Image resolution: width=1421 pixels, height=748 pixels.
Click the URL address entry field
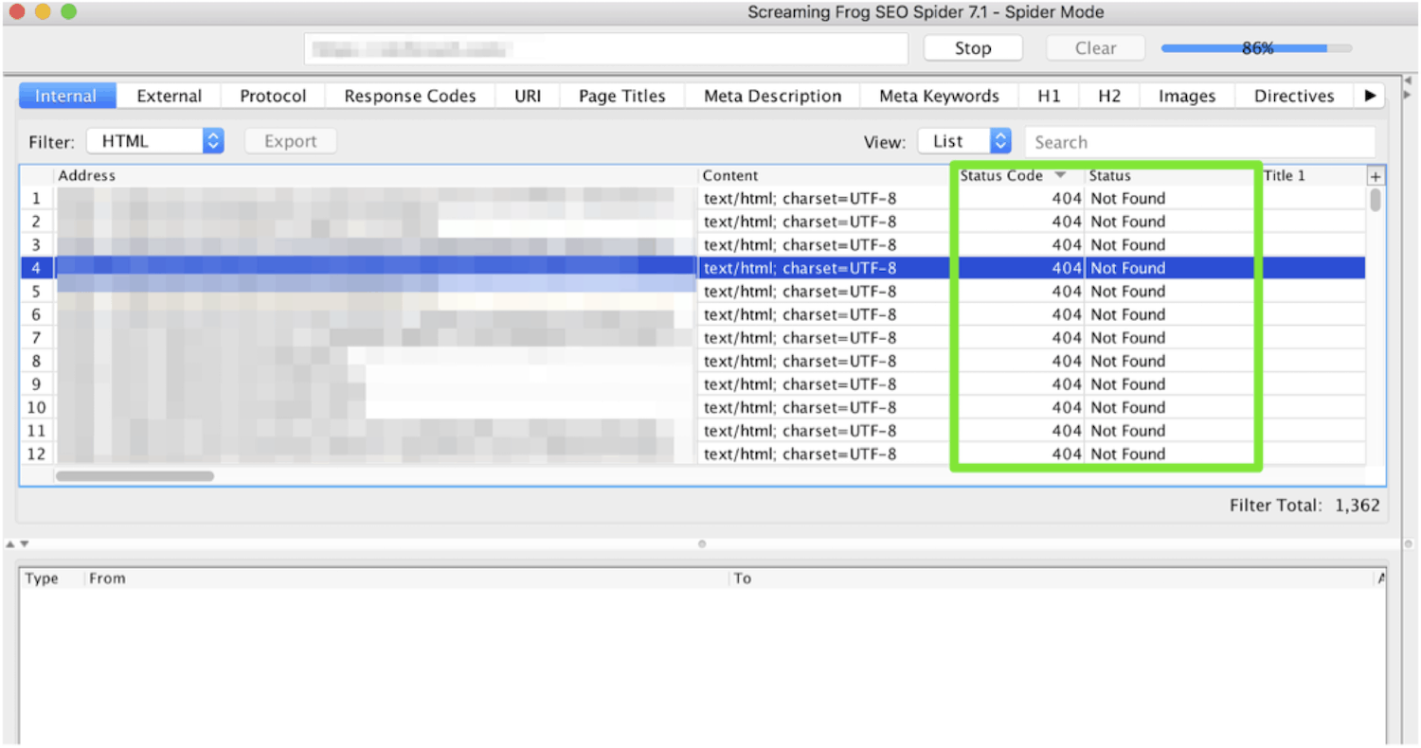coord(605,48)
